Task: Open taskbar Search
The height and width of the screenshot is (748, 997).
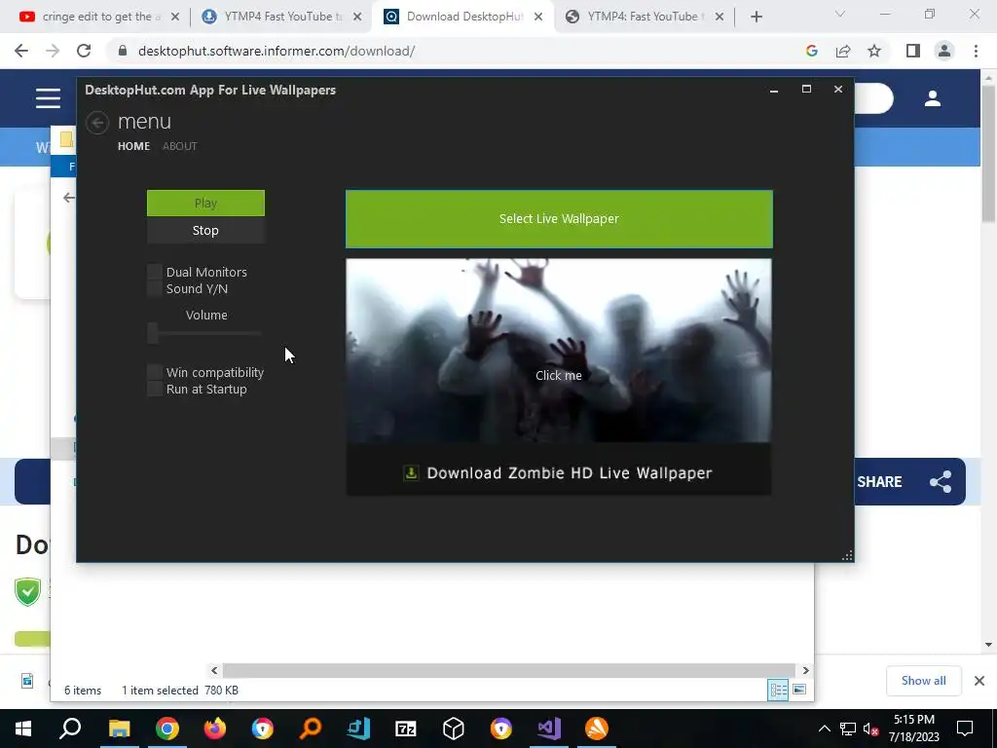Action: [70, 729]
